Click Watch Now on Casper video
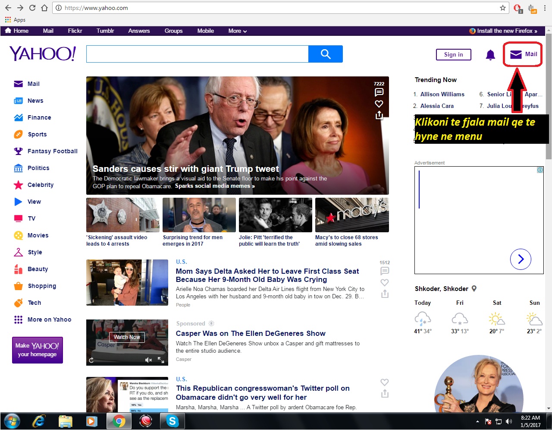This screenshot has width=552, height=430. coord(127,337)
